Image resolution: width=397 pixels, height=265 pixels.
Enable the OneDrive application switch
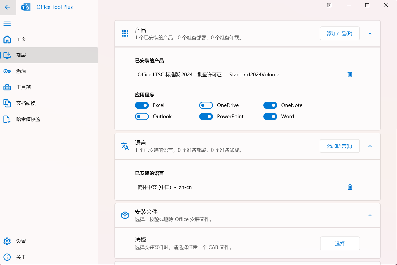(x=206, y=105)
